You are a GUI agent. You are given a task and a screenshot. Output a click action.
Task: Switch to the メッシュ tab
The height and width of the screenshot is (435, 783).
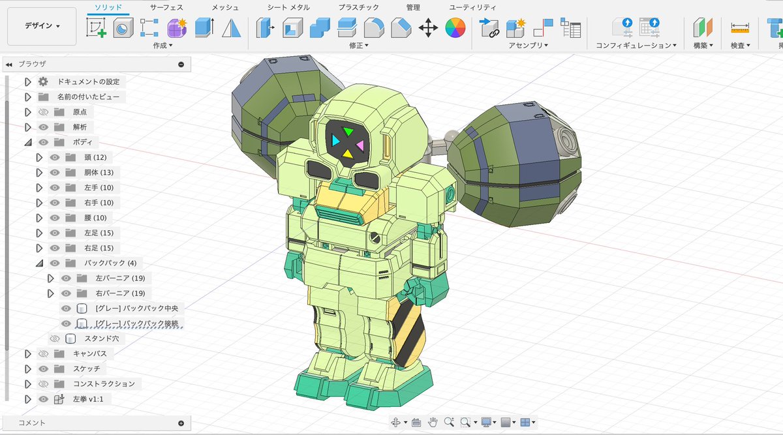click(x=225, y=7)
